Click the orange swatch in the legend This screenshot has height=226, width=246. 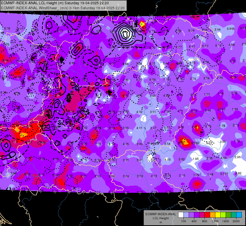213,215
